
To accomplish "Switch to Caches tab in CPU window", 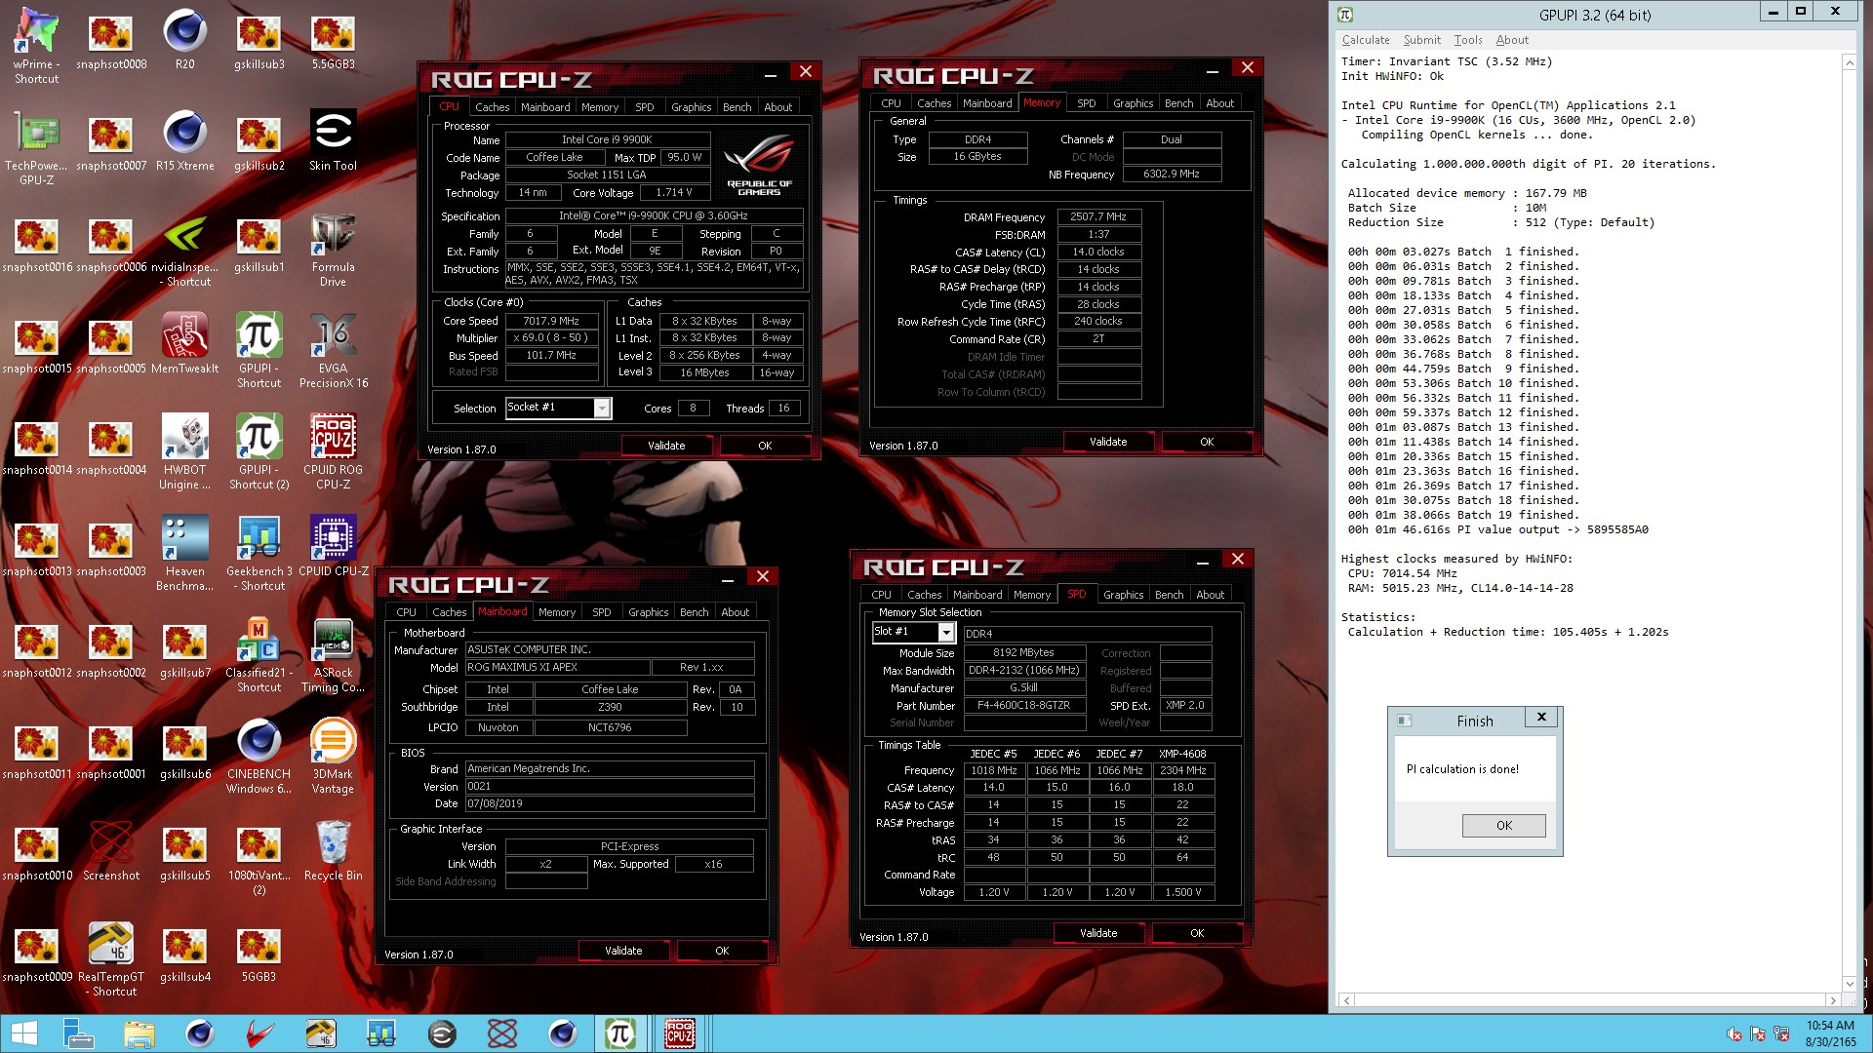I will point(492,107).
